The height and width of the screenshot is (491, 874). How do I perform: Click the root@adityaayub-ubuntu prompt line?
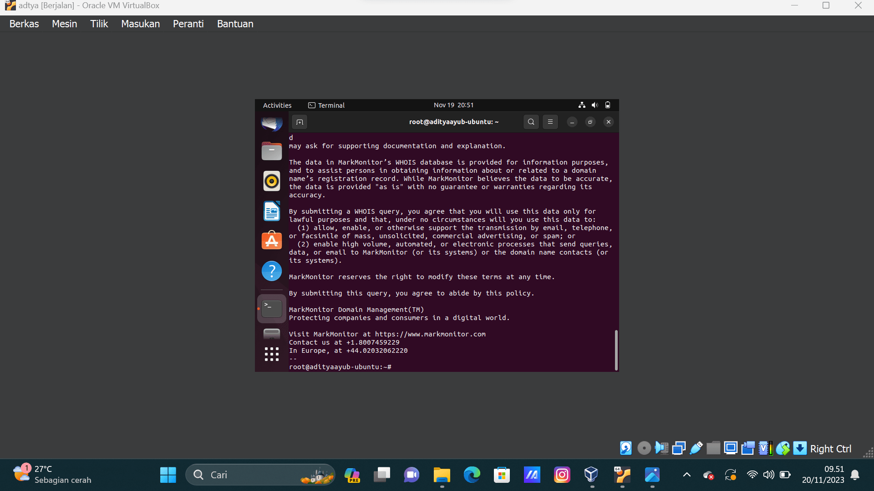(x=340, y=367)
